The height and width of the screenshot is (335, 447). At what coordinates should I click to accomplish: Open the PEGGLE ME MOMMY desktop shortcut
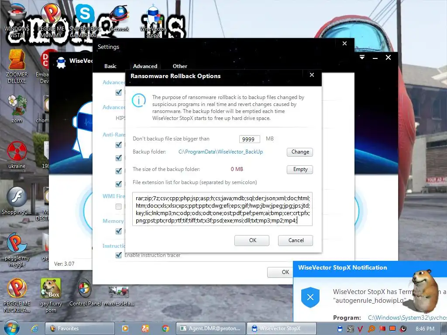[51, 20]
